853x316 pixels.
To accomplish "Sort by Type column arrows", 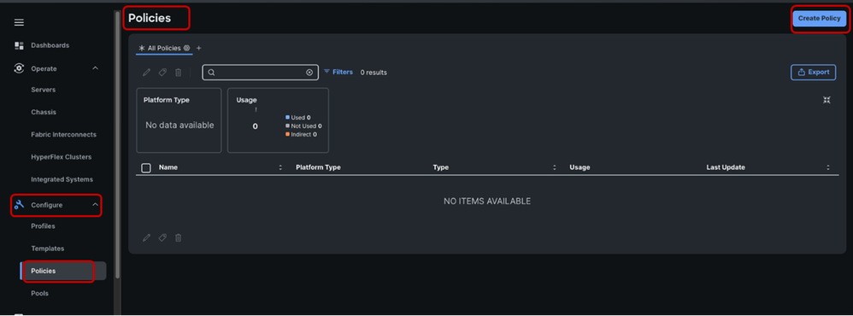I will tap(555, 167).
